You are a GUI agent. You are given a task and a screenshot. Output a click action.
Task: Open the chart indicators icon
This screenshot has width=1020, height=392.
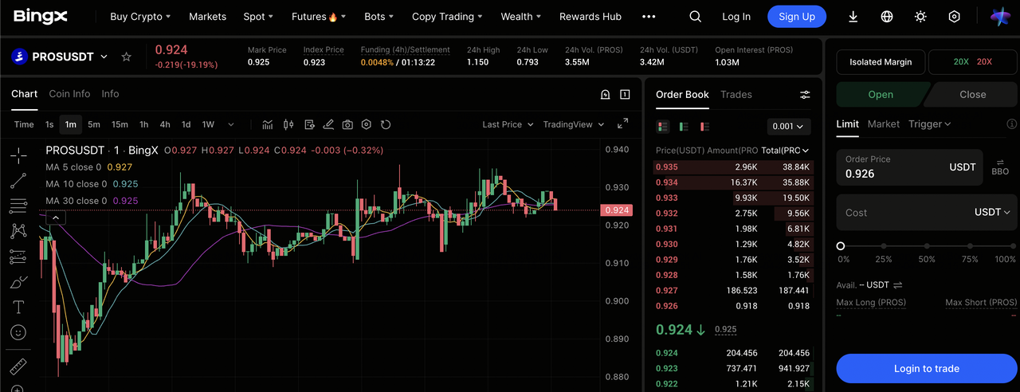pyautogui.click(x=268, y=124)
